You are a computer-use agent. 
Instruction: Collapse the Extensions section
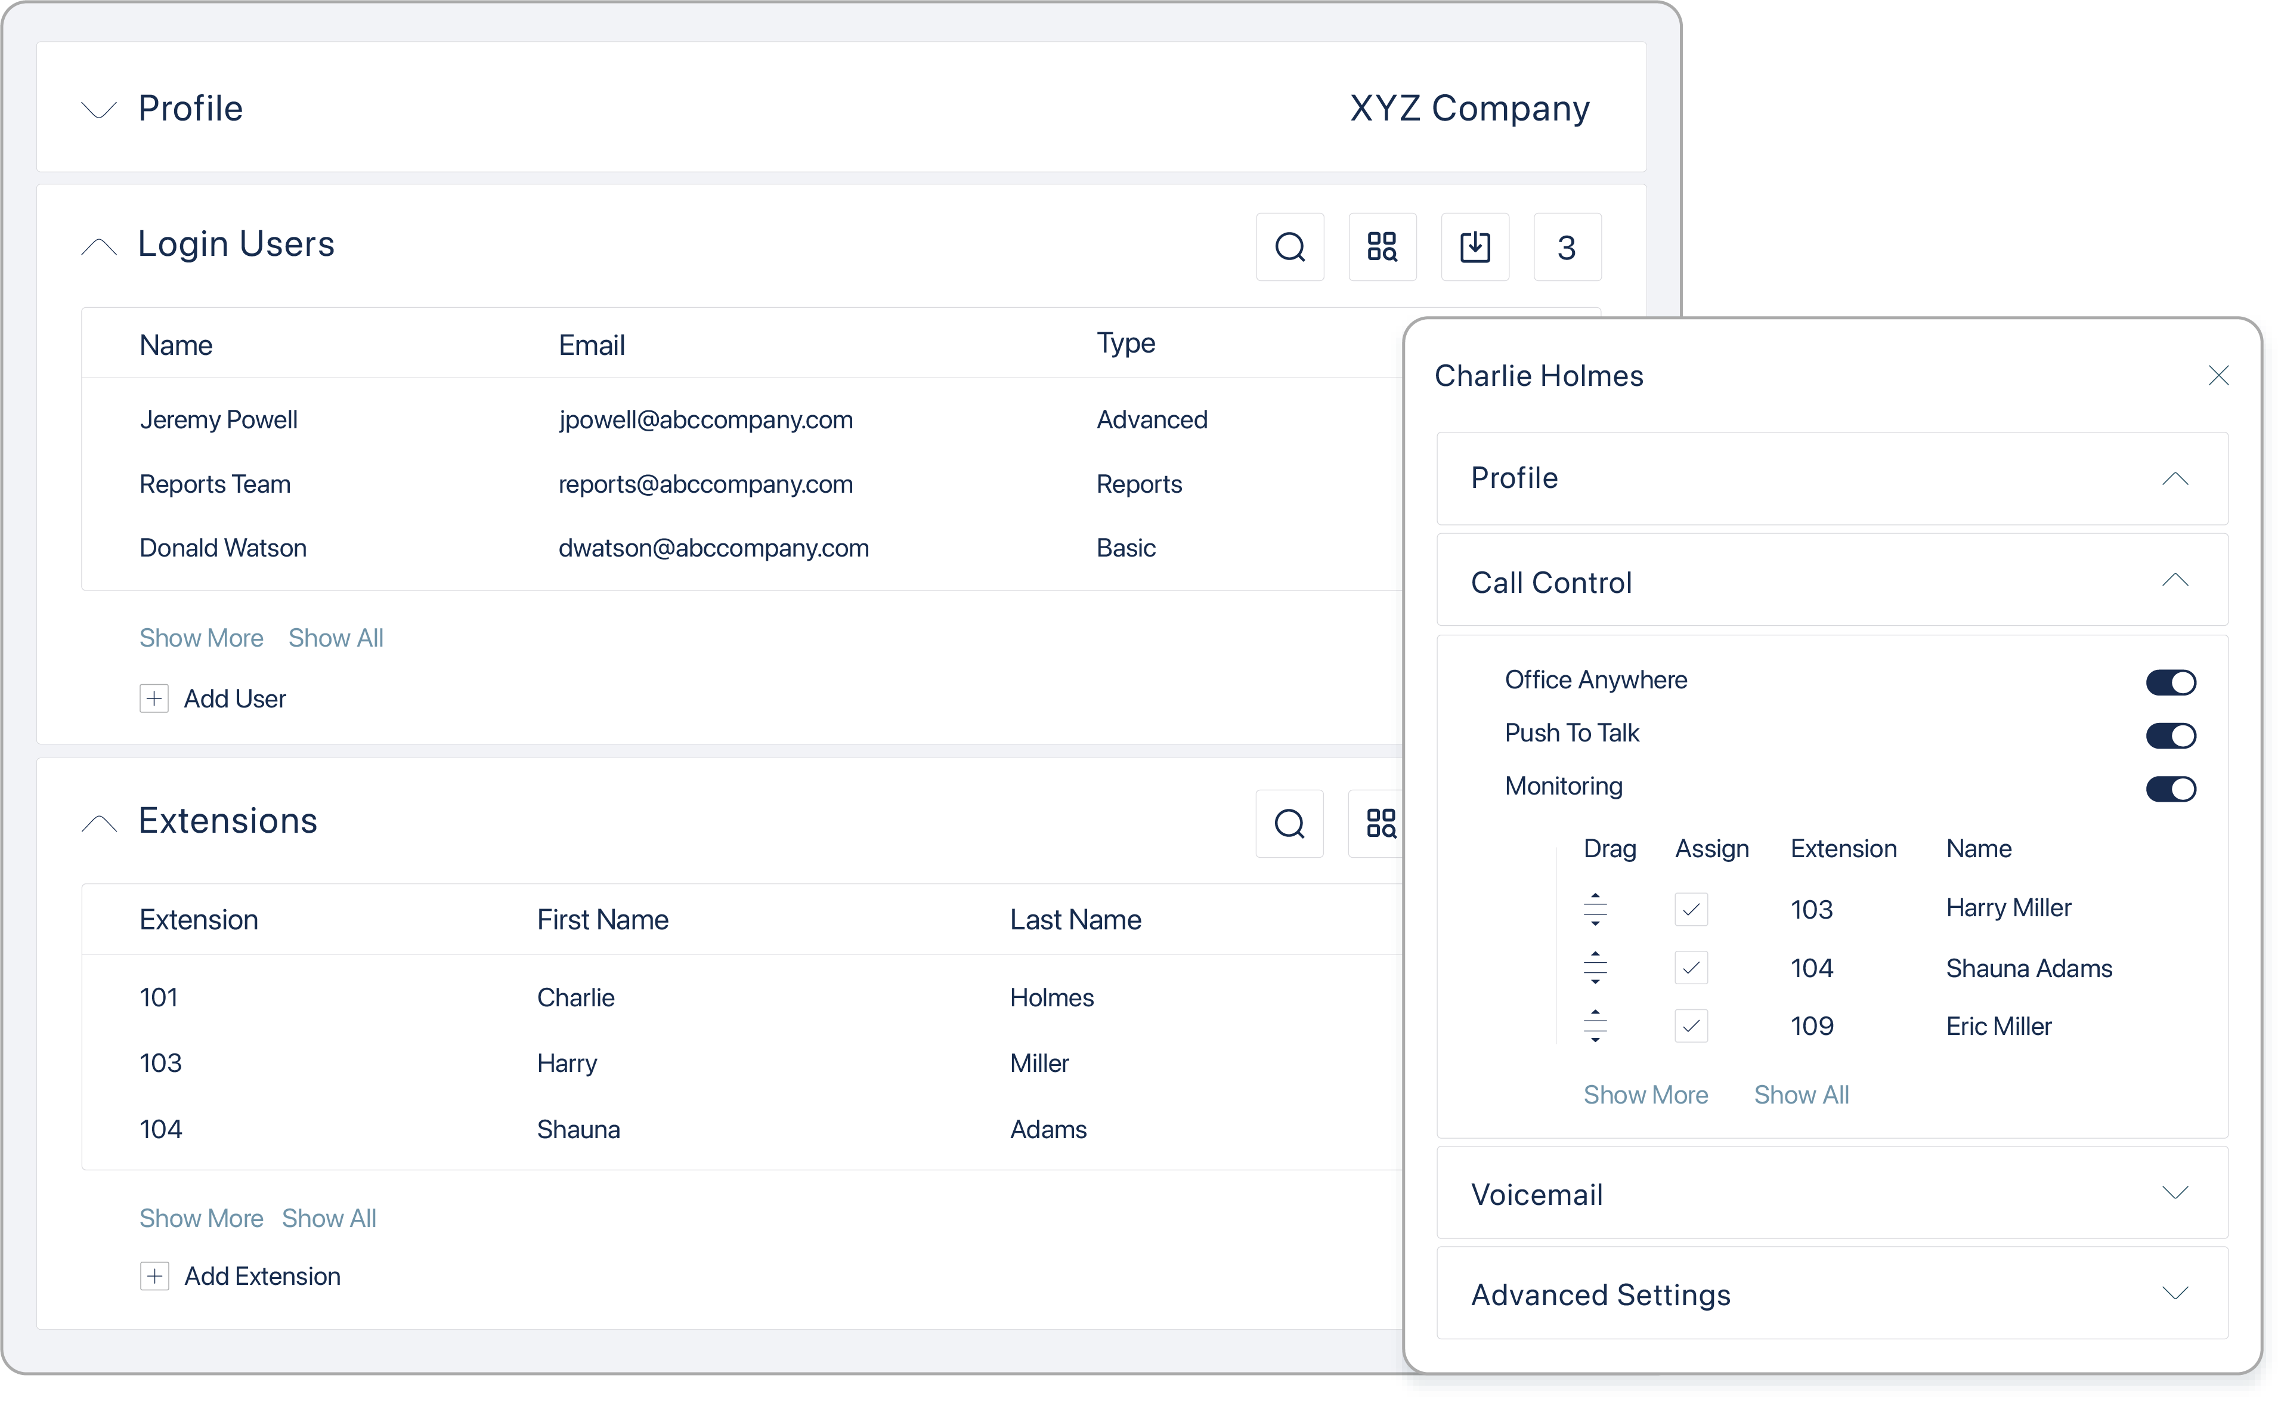[99, 823]
